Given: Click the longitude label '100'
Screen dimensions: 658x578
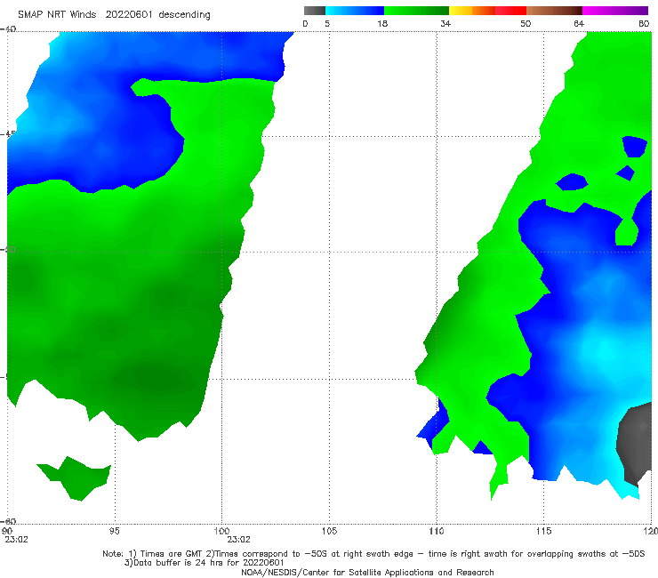Looking at the screenshot, I should coord(221,531).
